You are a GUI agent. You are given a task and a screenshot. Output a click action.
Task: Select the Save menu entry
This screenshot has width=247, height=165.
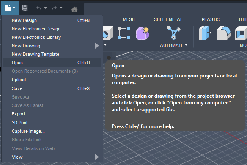click(52, 88)
